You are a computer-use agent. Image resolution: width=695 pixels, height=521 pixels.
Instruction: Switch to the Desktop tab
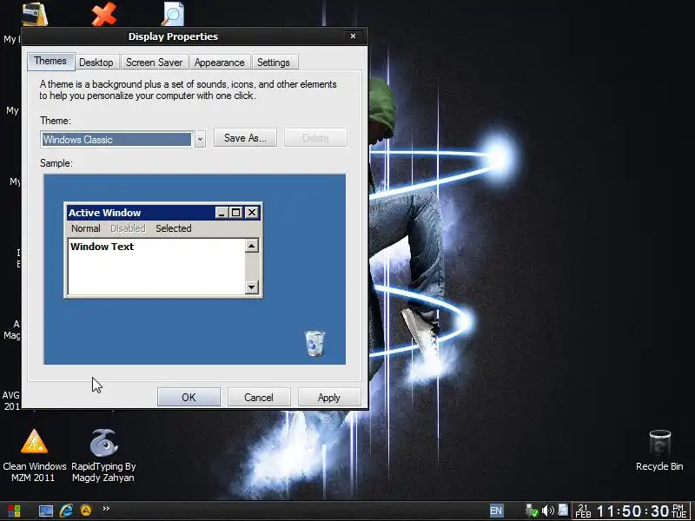96,63
